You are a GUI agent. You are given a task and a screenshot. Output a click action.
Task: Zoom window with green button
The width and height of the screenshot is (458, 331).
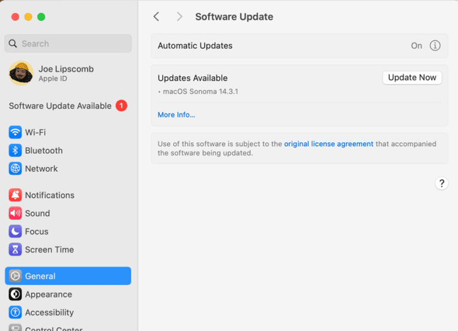click(41, 17)
